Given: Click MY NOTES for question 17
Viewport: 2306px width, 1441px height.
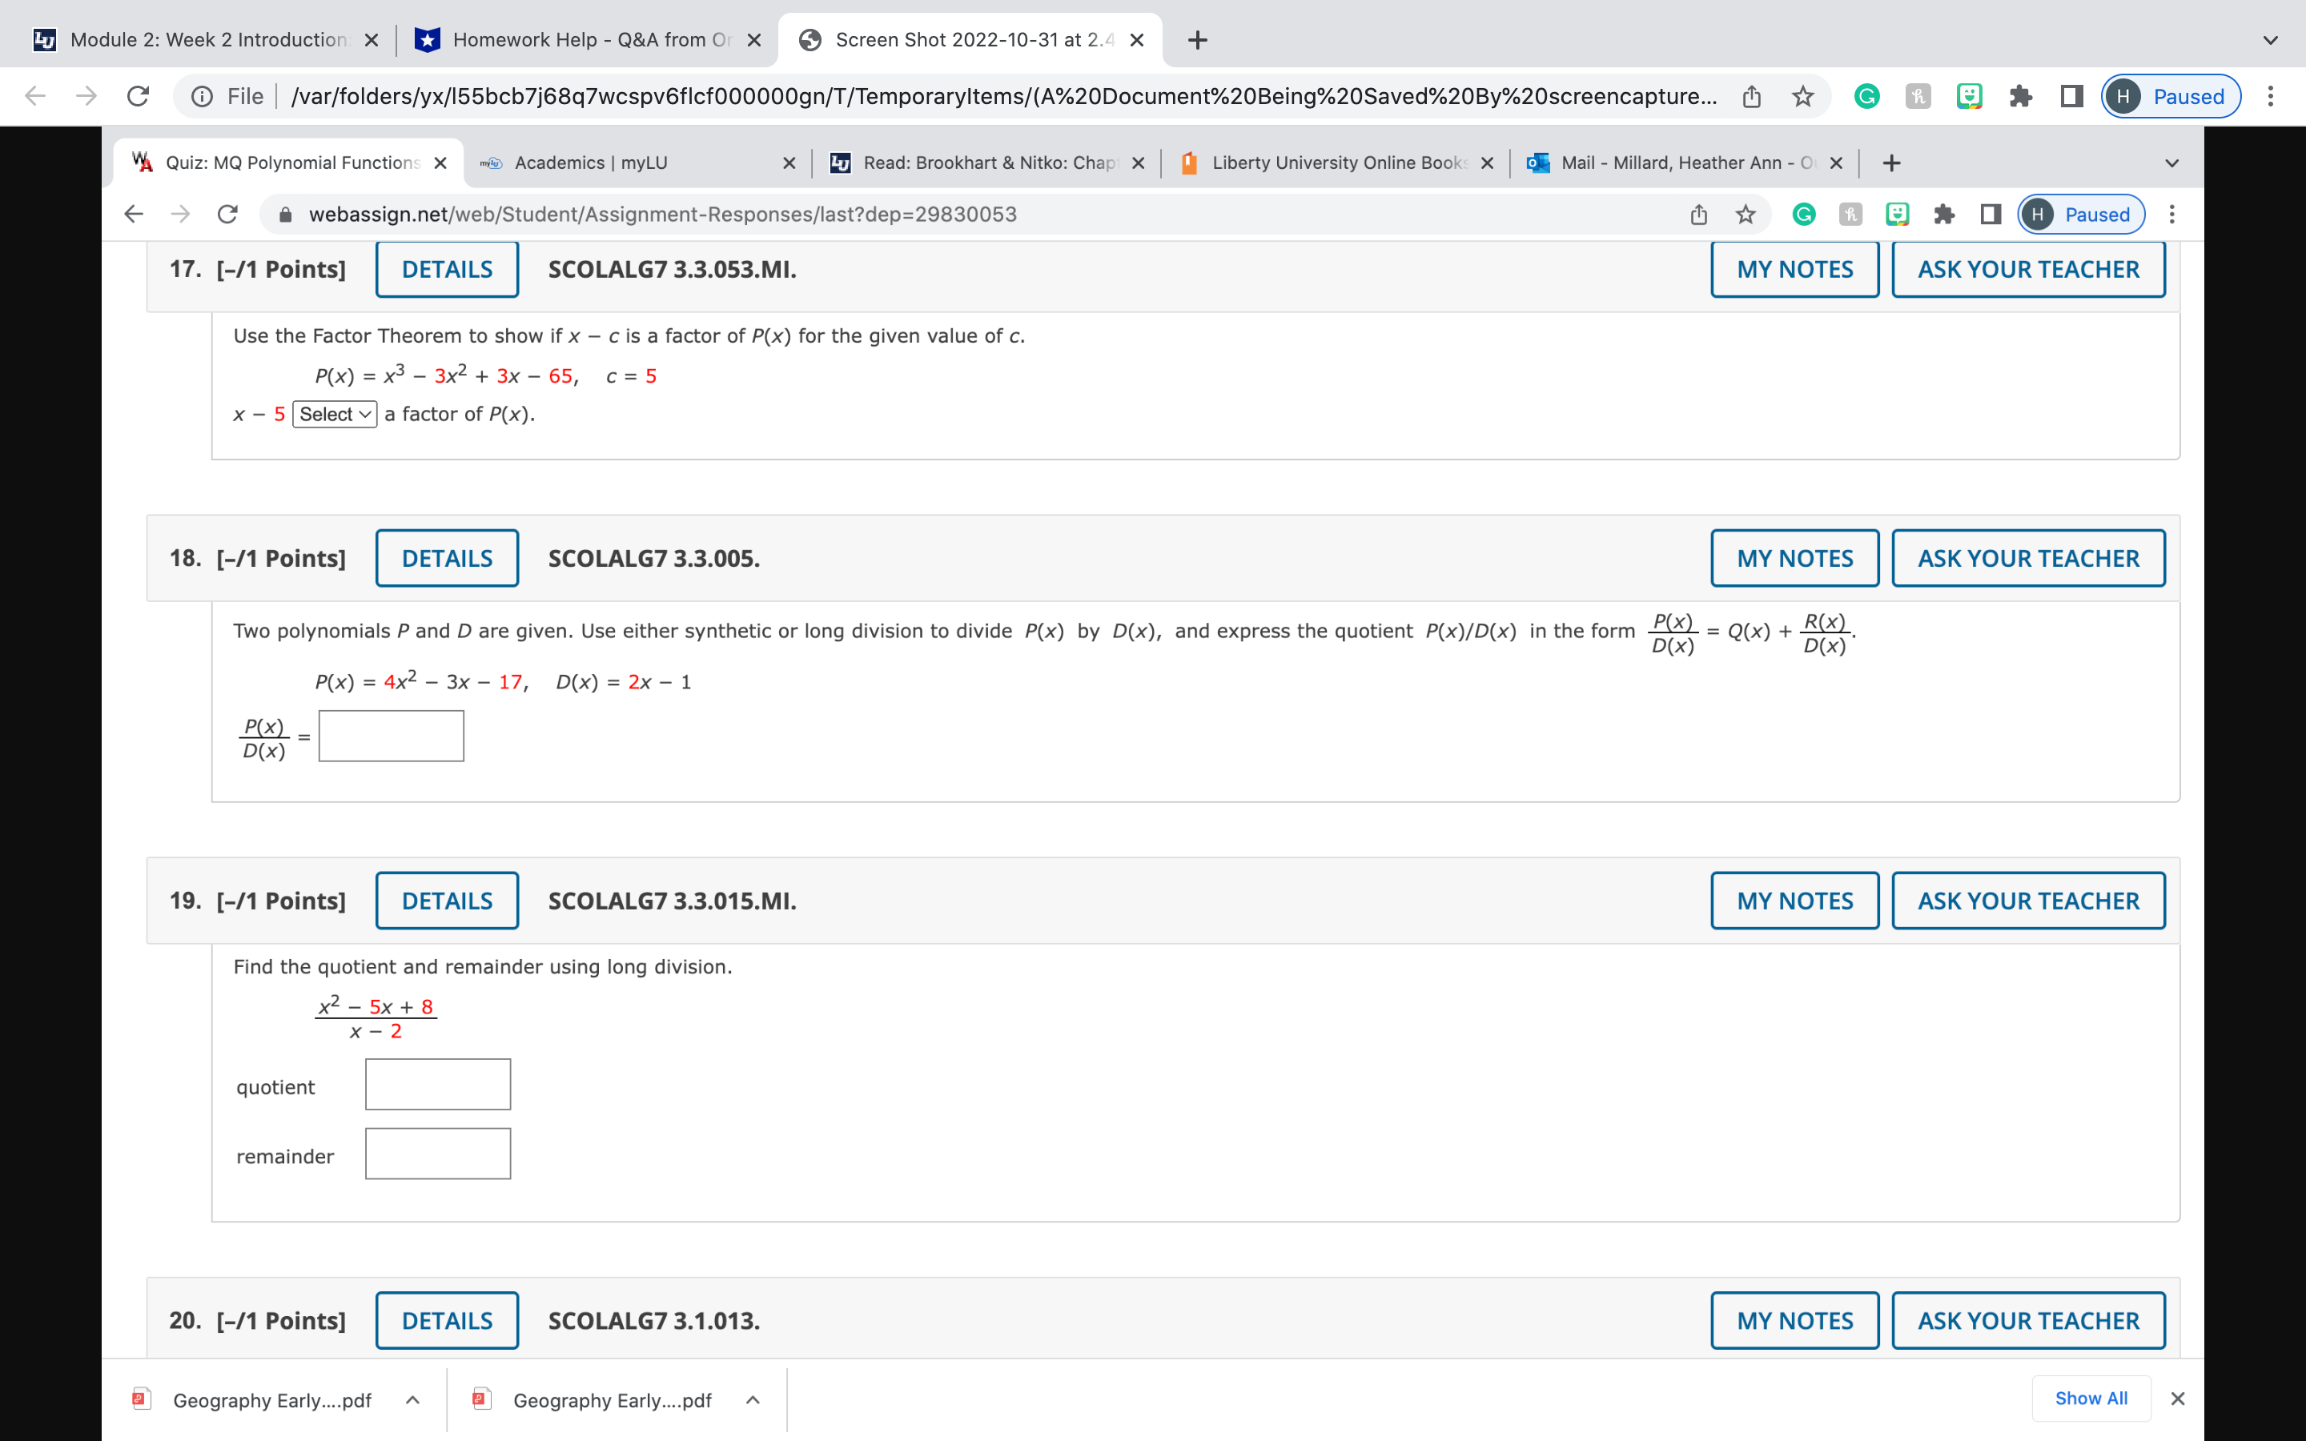Looking at the screenshot, I should (1794, 269).
